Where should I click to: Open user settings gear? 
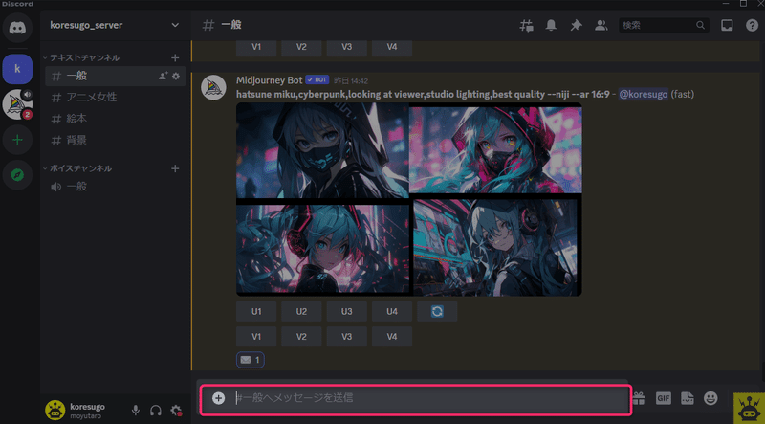176,411
